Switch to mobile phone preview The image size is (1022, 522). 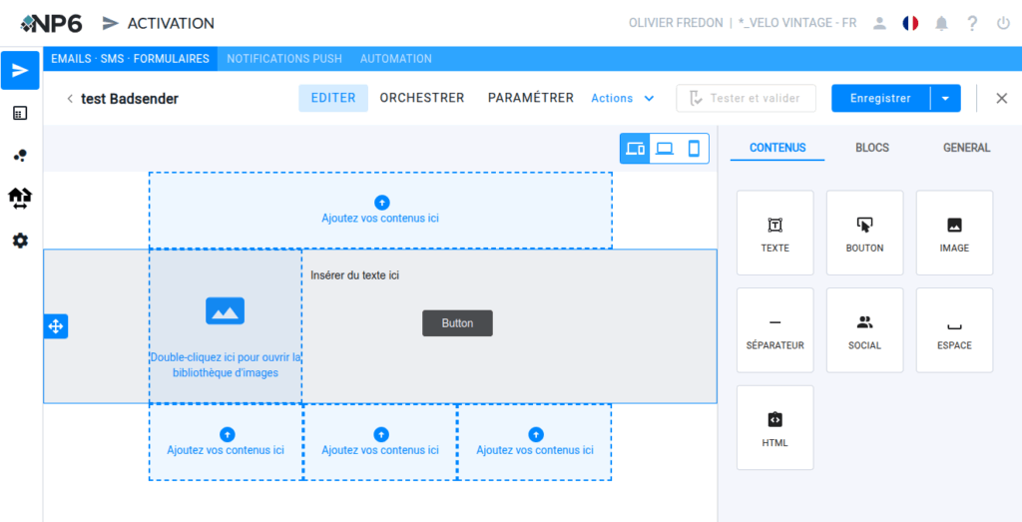(695, 149)
